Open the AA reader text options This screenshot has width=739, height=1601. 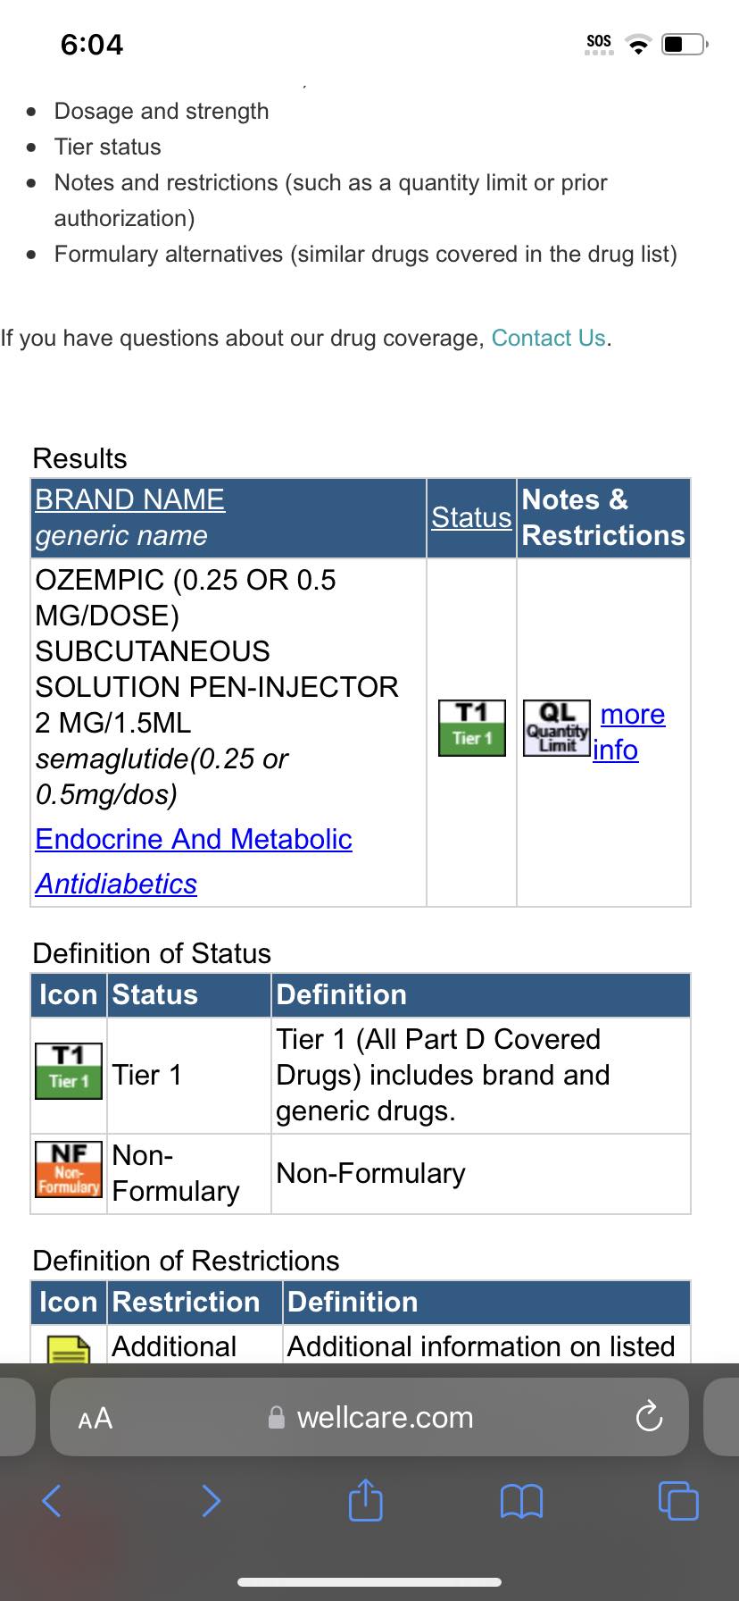click(95, 1418)
